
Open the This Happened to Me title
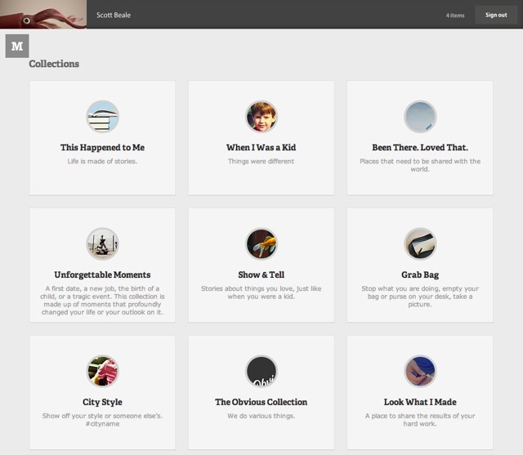[103, 148]
